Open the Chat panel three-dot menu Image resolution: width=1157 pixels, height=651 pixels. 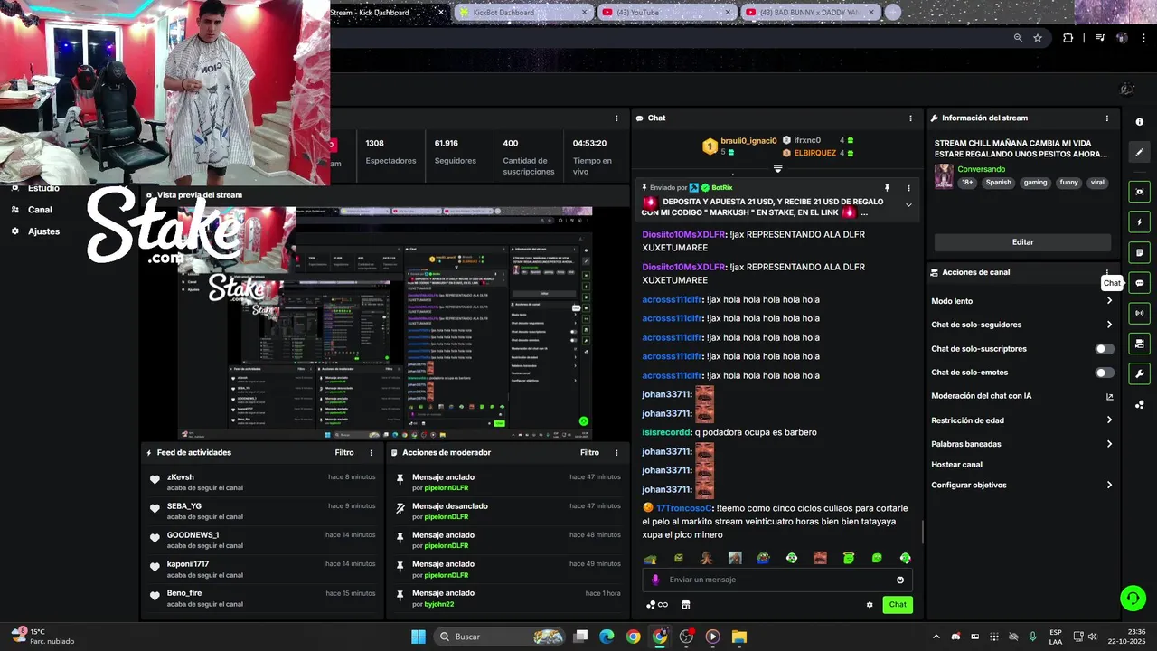(x=910, y=118)
